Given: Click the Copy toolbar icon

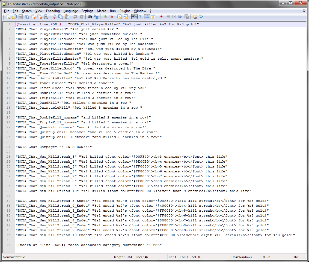Looking at the screenshot, I should (61, 17).
